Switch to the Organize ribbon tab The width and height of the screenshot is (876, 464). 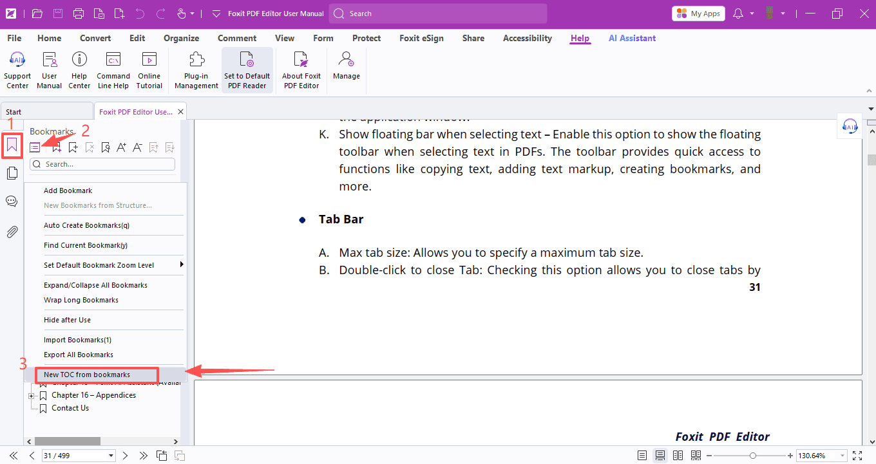(x=181, y=38)
